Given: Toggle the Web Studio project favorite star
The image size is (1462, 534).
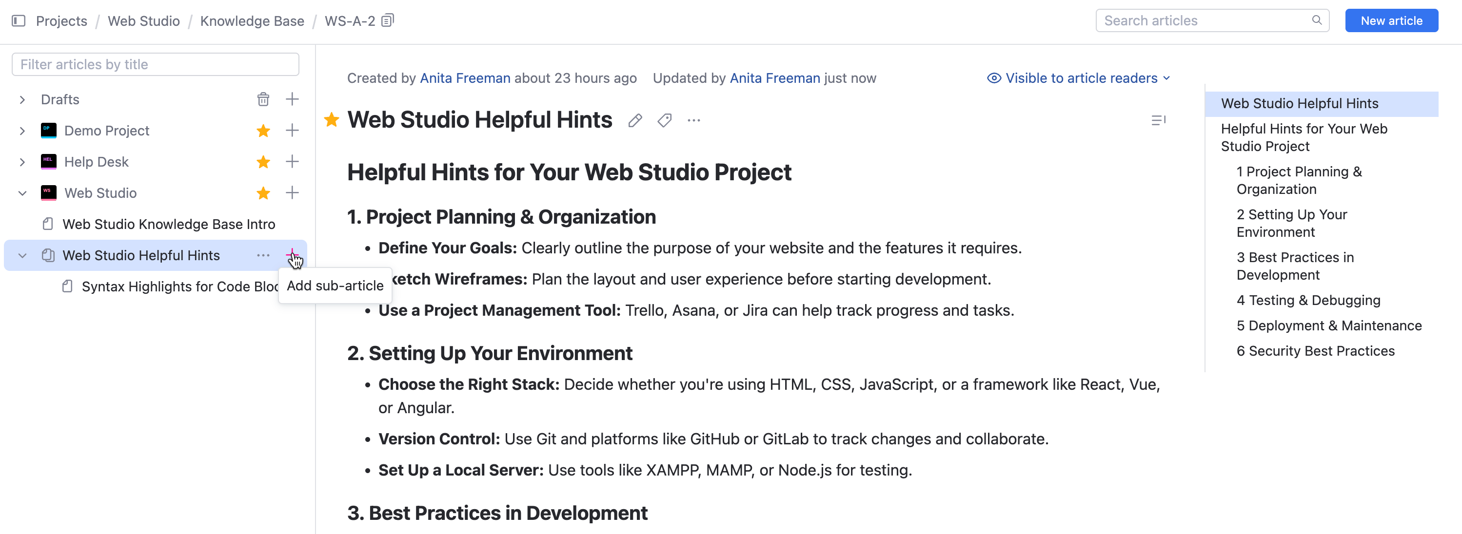Looking at the screenshot, I should click(x=263, y=193).
